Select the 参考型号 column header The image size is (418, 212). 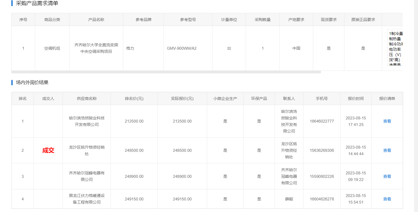coord(188,20)
